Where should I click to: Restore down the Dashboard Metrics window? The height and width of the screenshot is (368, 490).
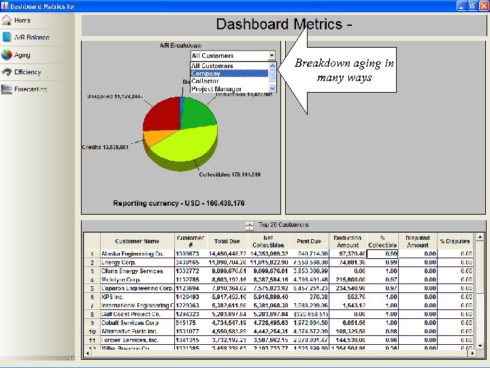(472, 5)
